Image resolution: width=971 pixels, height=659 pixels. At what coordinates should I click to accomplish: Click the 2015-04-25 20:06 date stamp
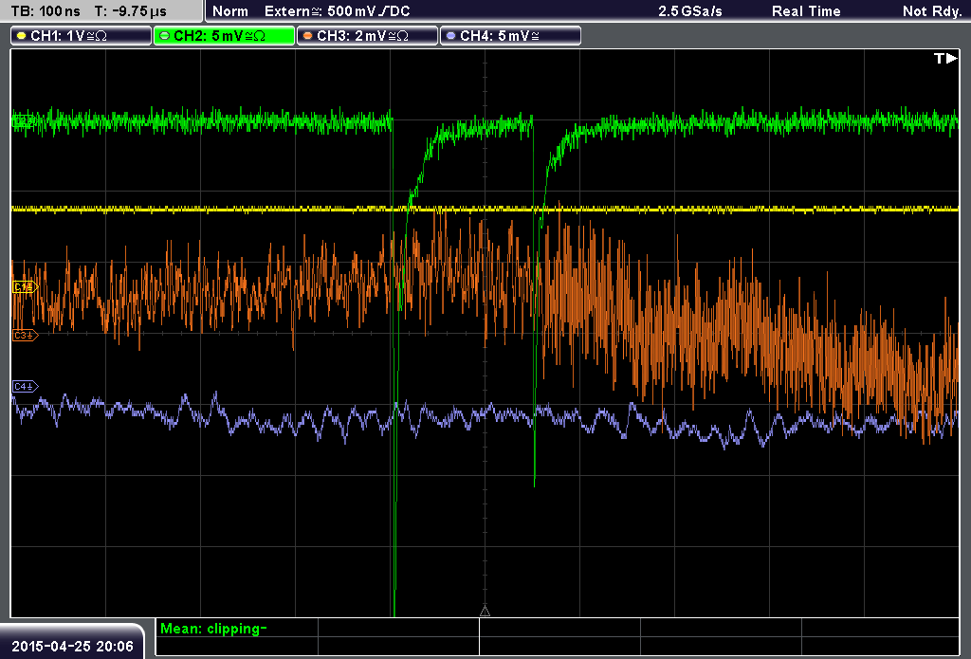[x=72, y=646]
